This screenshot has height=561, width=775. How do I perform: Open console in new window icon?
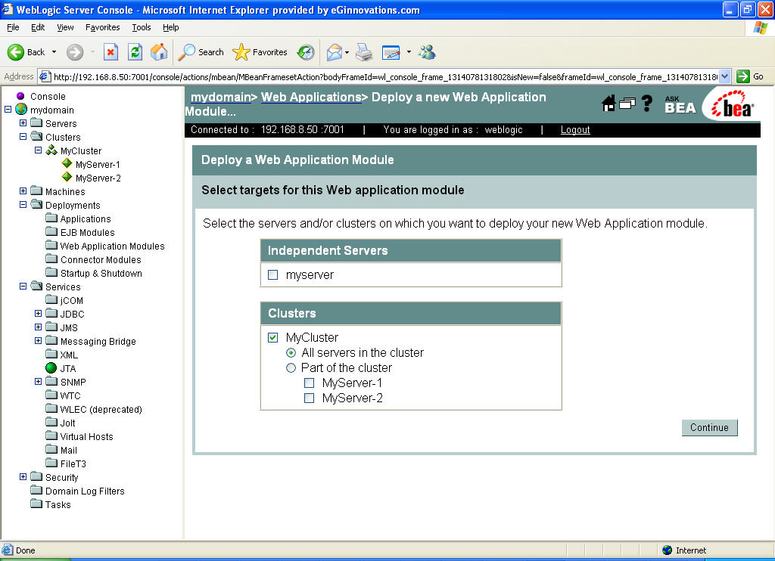(x=627, y=104)
